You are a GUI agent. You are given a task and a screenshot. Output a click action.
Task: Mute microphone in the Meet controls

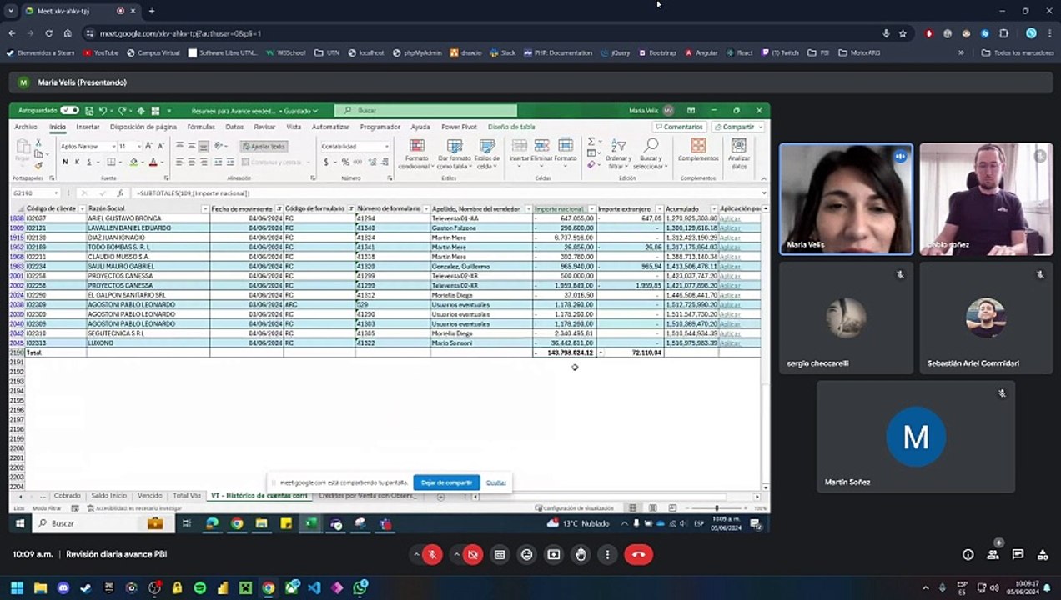pos(432,555)
